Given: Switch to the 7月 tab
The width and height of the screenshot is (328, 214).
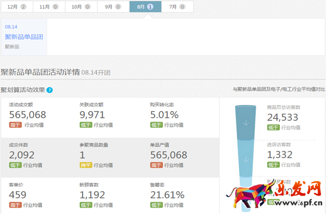Looking at the screenshot, I should 178,7.
